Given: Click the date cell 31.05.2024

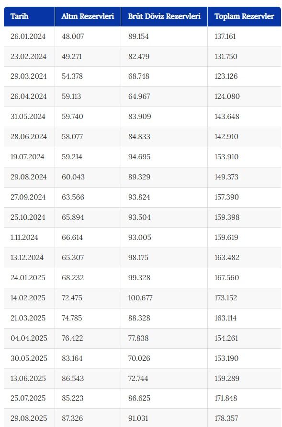Looking at the screenshot, I should (28, 117).
